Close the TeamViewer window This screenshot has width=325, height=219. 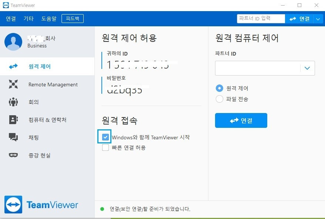pyautogui.click(x=316, y=5)
